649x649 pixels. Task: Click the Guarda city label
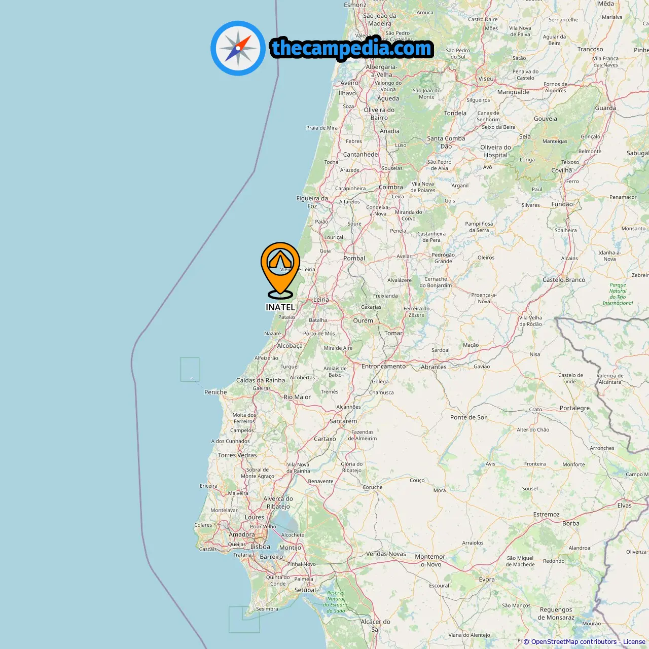[x=605, y=108]
